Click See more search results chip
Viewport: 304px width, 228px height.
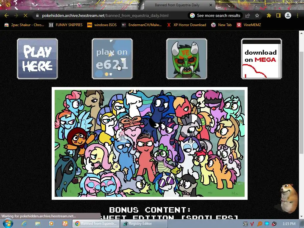pos(215,15)
